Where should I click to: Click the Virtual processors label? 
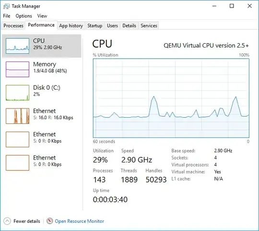click(x=190, y=165)
